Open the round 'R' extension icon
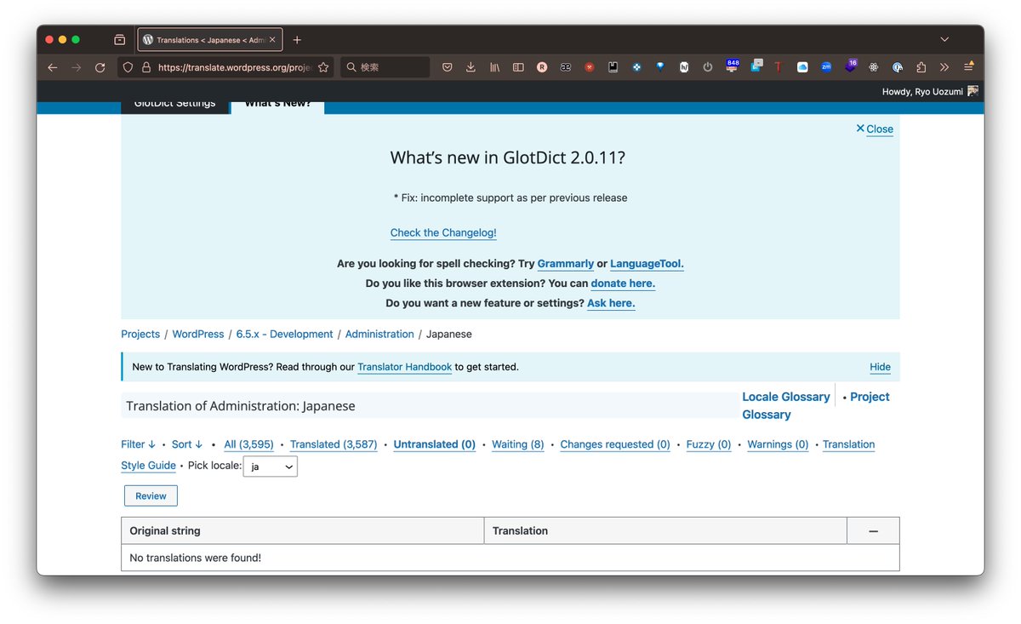The height and width of the screenshot is (624, 1021). click(542, 67)
